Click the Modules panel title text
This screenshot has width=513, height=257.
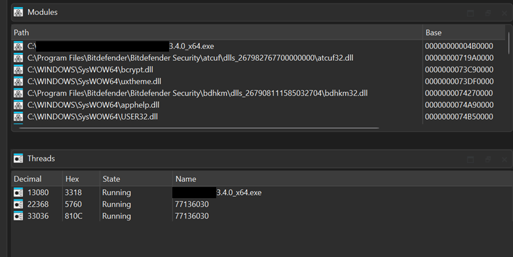[43, 12]
